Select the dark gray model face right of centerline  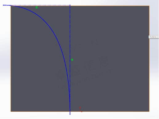110,59
